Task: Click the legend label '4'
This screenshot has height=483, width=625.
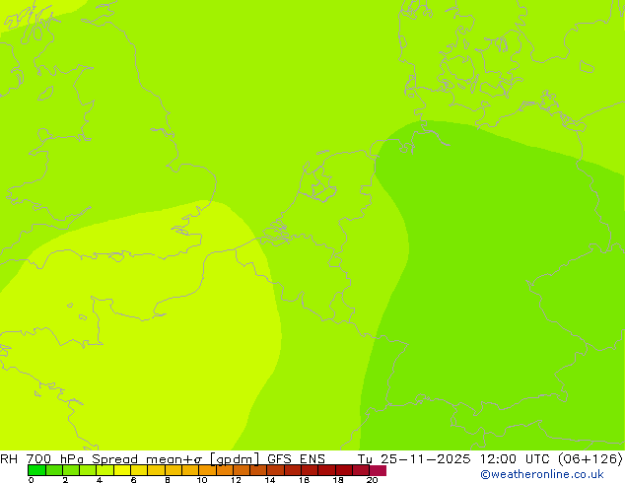Action: pos(100,480)
